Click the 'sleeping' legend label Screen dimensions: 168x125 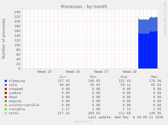[x=17, y=81]
